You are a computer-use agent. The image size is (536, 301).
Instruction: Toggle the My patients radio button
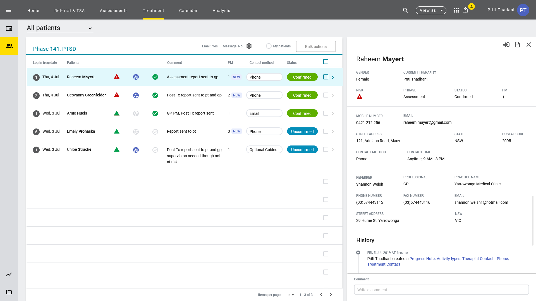point(269,46)
